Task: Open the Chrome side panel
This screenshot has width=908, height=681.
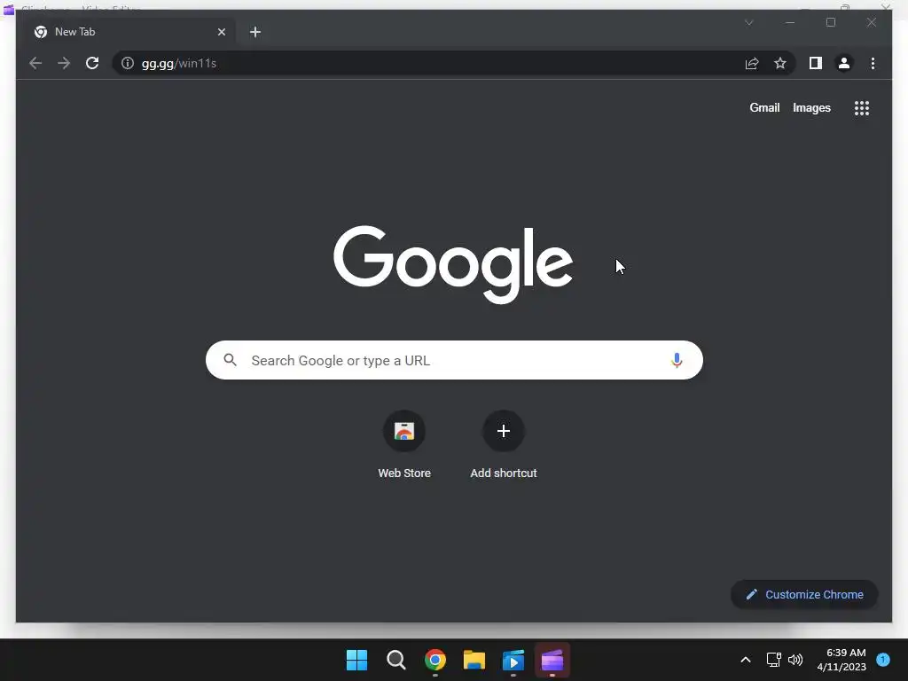Action: (x=816, y=63)
